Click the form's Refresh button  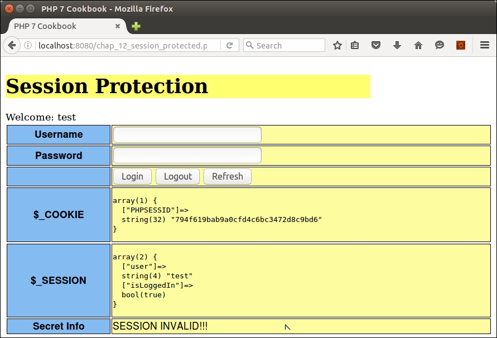coord(227,176)
